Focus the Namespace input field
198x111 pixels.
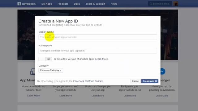coord(98,51)
